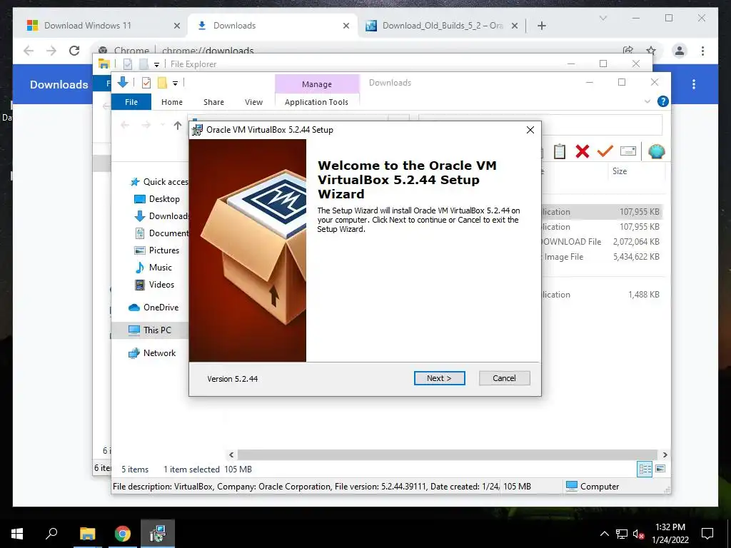This screenshot has height=548, width=731.
Task: Click the Back arrow in Downloads window
Action: pyautogui.click(x=124, y=125)
